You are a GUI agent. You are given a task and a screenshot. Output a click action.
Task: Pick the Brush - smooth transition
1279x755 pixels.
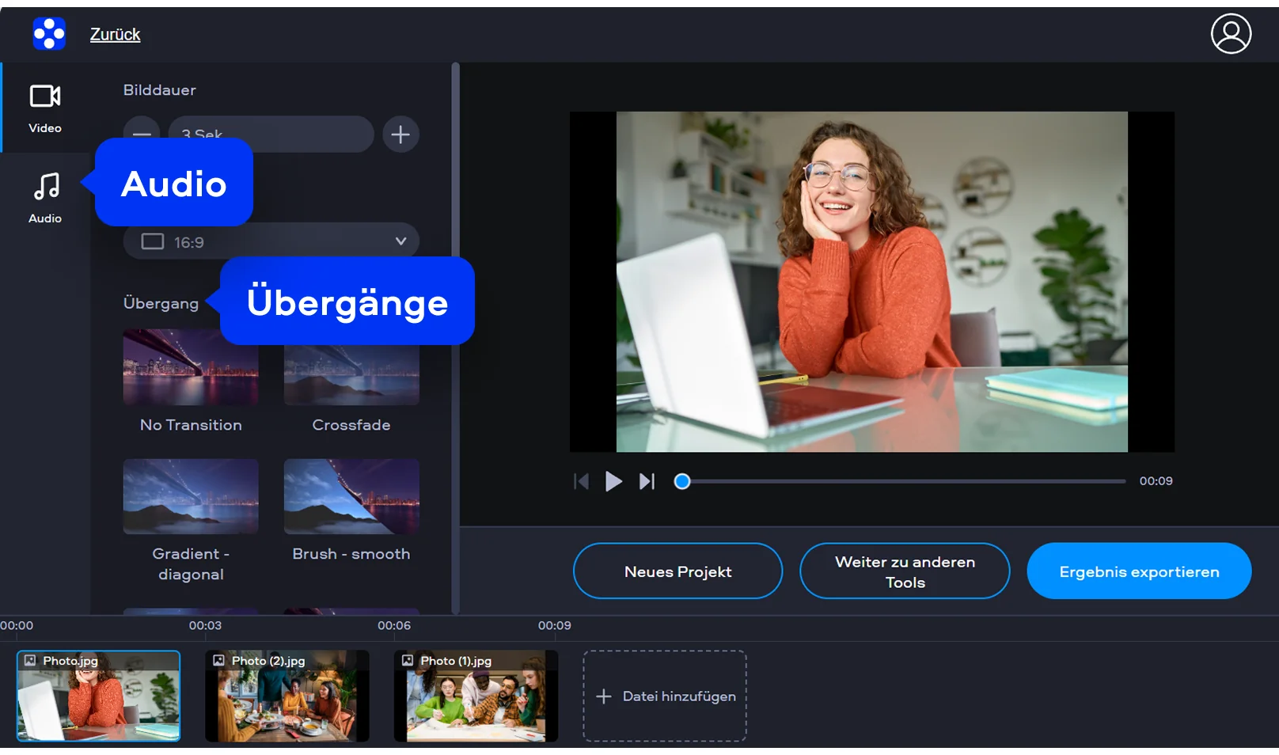pyautogui.click(x=351, y=497)
